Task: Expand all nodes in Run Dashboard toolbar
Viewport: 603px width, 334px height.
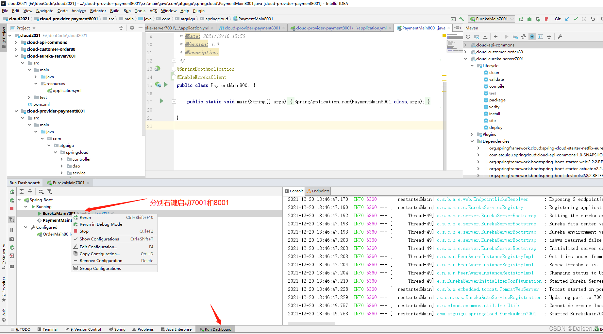Action: click(22, 192)
